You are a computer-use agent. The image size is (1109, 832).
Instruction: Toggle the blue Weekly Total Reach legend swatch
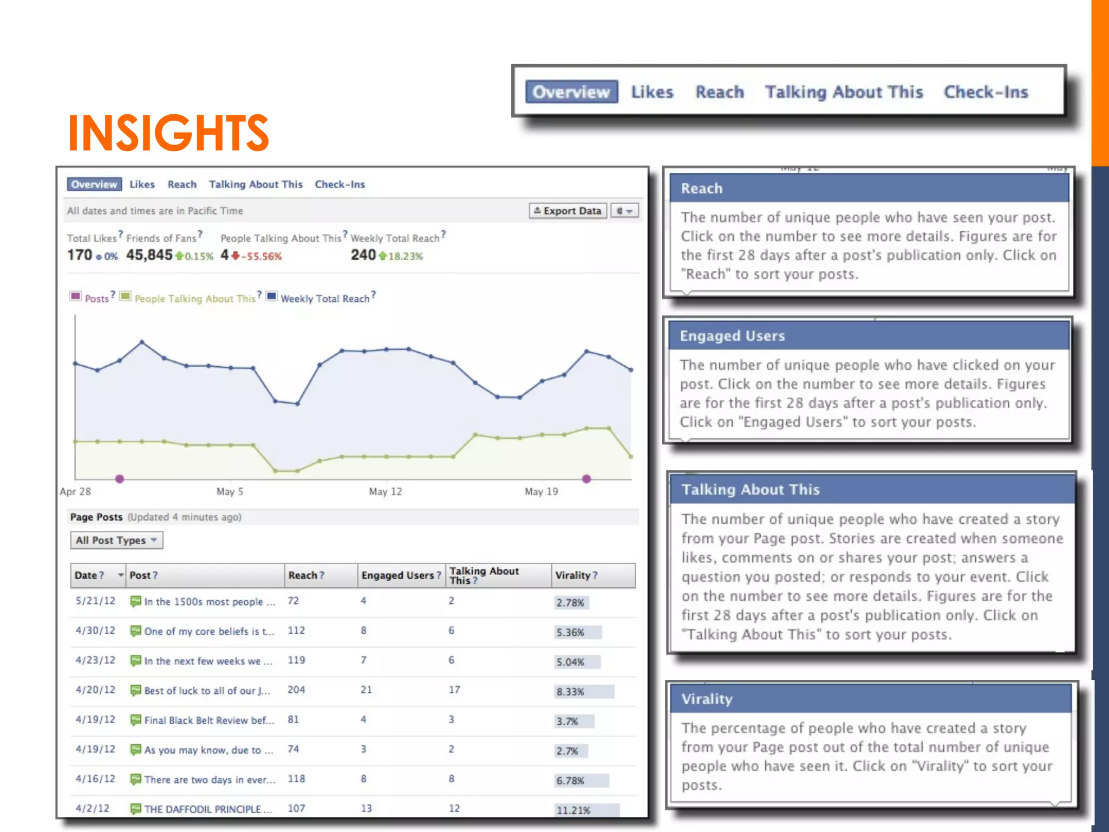click(x=271, y=296)
